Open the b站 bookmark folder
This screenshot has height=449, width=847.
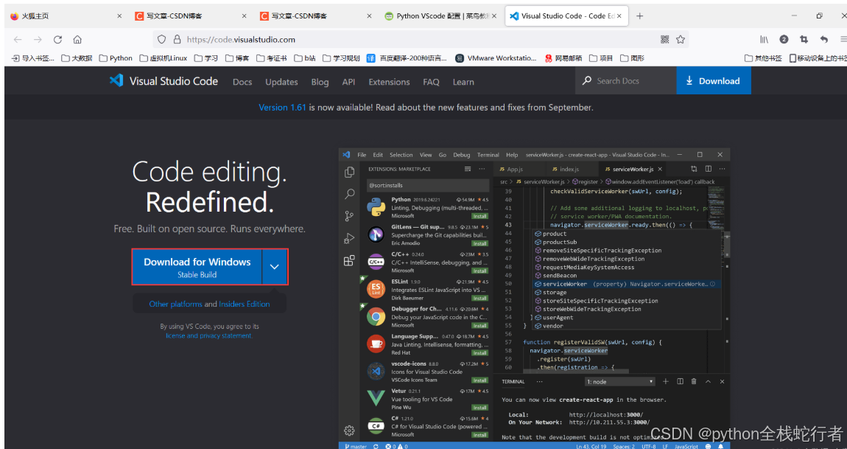[x=305, y=58]
